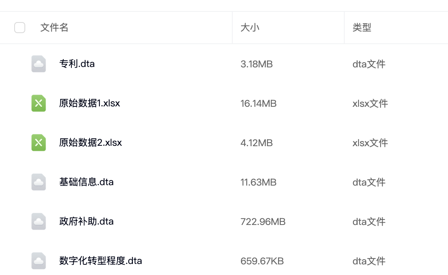Screen dimensions: 448x275
Task: Click the cloud file icon for 专利.dta
Action: coord(39,64)
